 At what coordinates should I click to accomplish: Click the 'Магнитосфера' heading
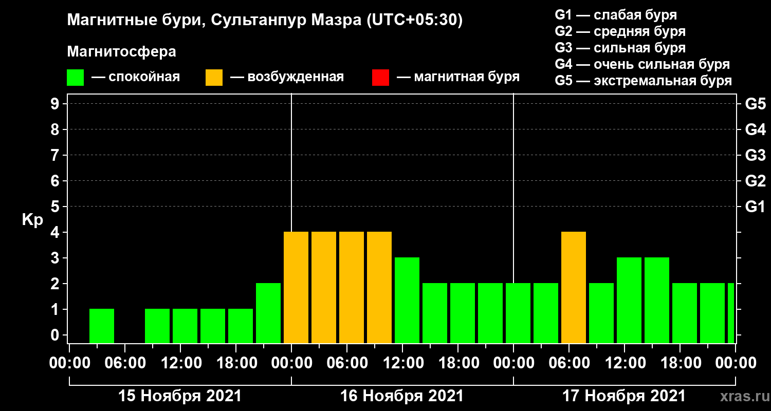(121, 52)
